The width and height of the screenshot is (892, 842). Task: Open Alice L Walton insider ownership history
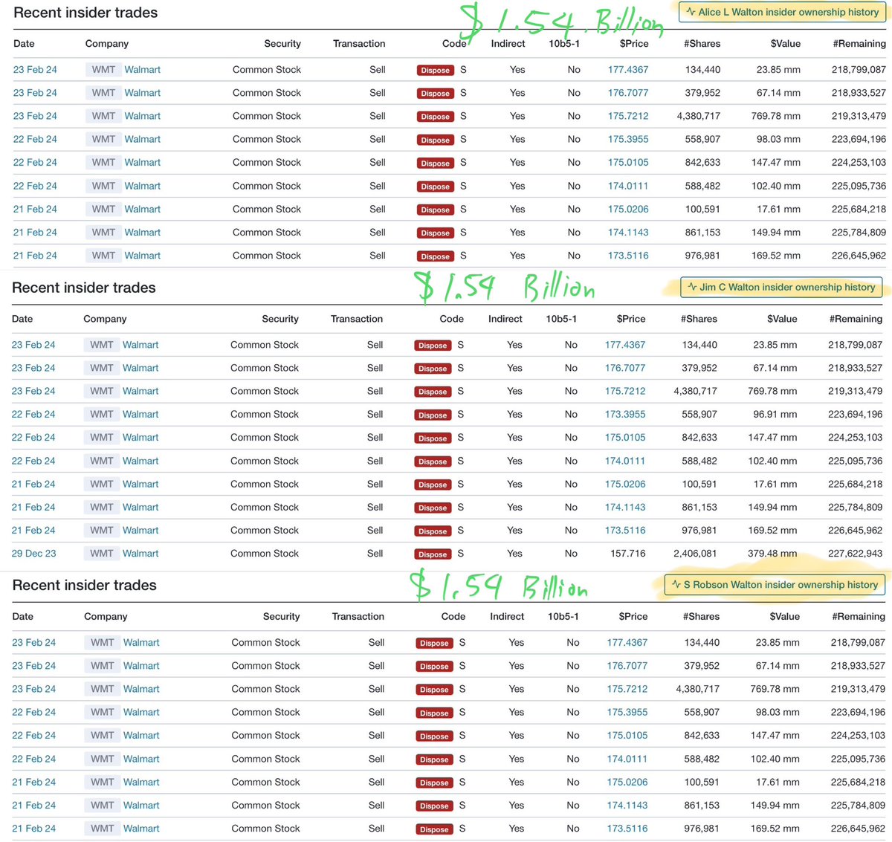click(x=782, y=12)
